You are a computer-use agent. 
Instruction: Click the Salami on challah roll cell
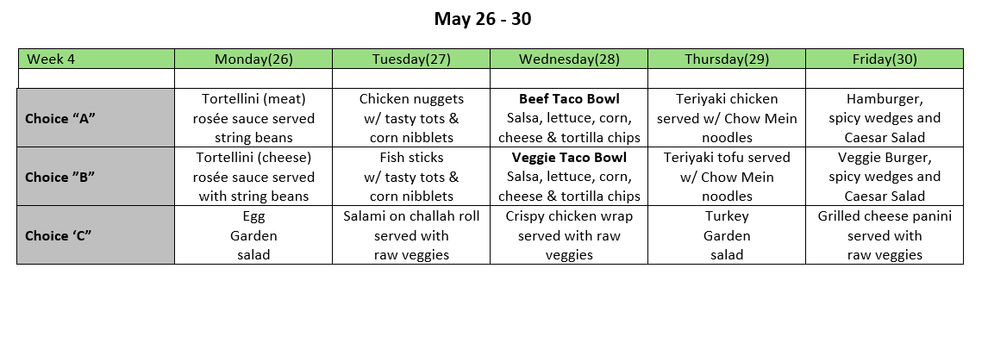tap(411, 235)
